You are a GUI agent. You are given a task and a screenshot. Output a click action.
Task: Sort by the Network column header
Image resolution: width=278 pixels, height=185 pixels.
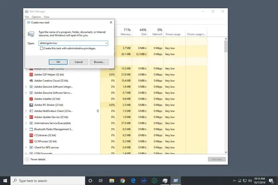[156, 32]
